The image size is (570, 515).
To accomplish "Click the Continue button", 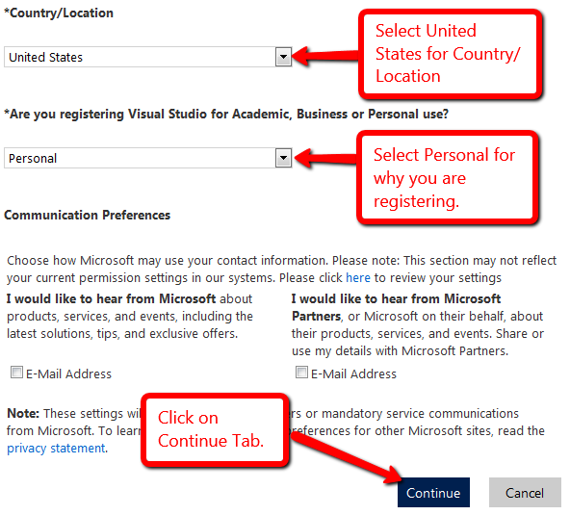I will click(433, 493).
